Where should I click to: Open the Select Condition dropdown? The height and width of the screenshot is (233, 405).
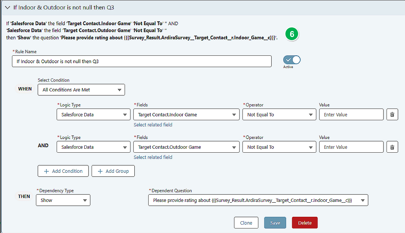[x=81, y=90]
